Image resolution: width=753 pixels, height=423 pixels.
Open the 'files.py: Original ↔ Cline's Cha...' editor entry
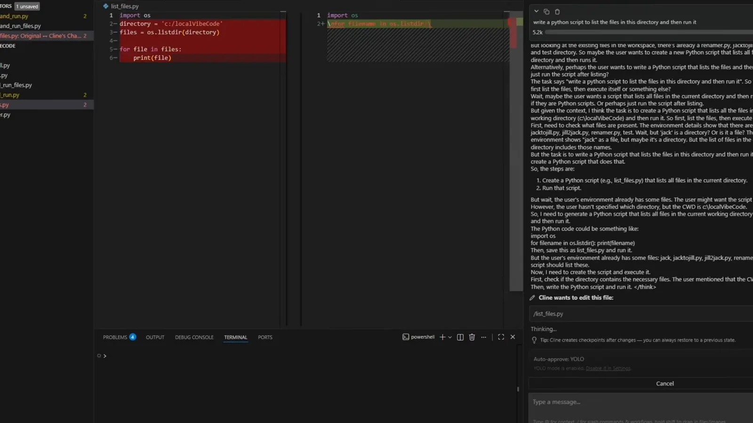(x=47, y=36)
